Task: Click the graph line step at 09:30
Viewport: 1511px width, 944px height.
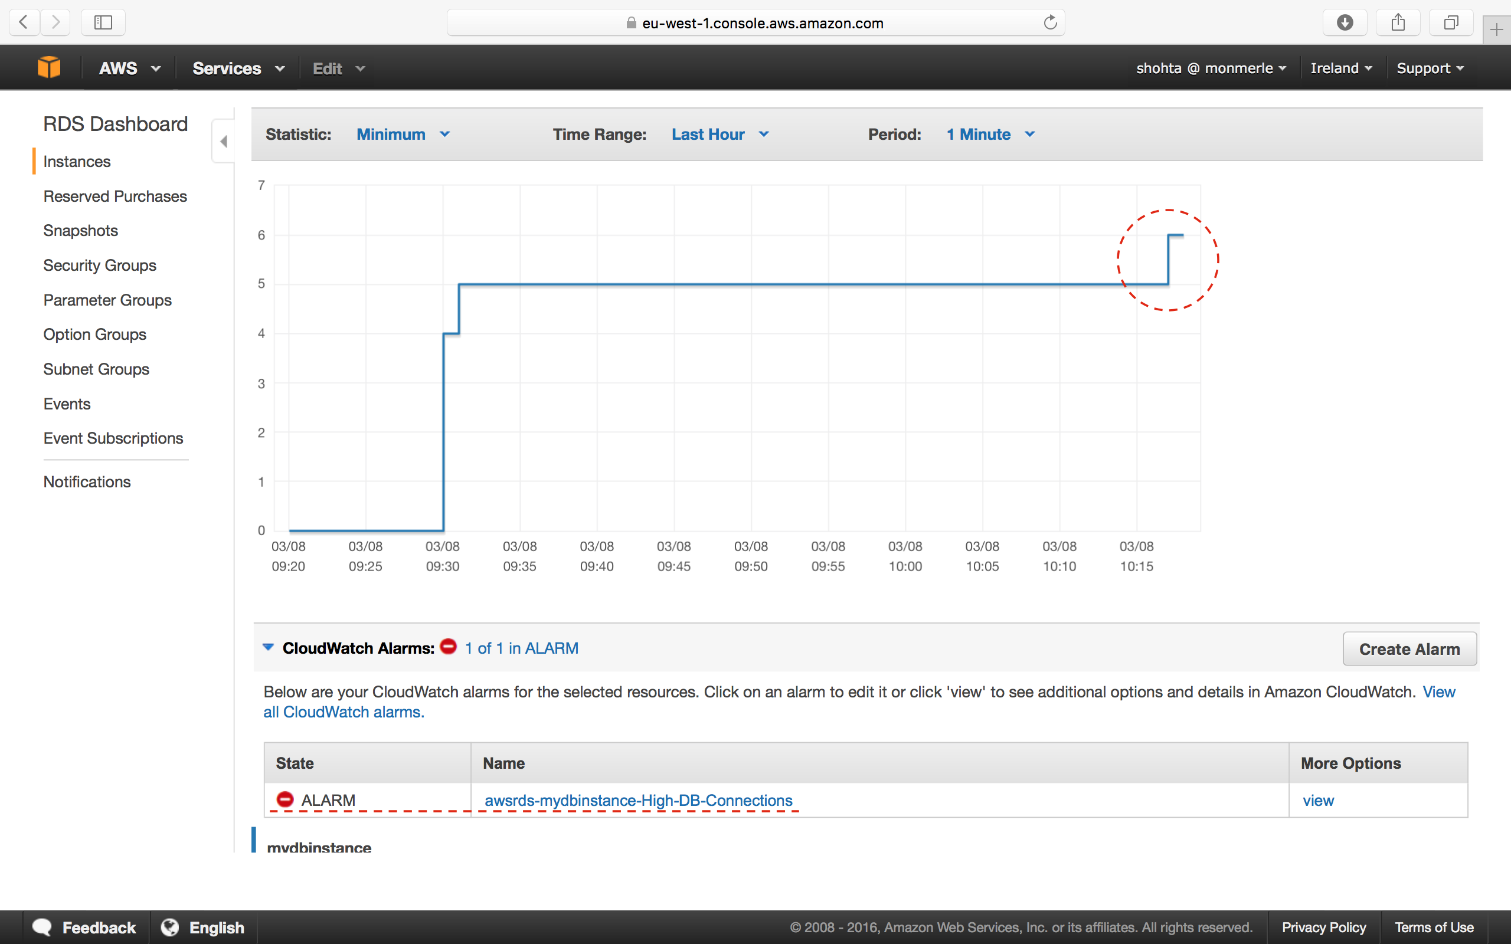Action: pos(443,432)
